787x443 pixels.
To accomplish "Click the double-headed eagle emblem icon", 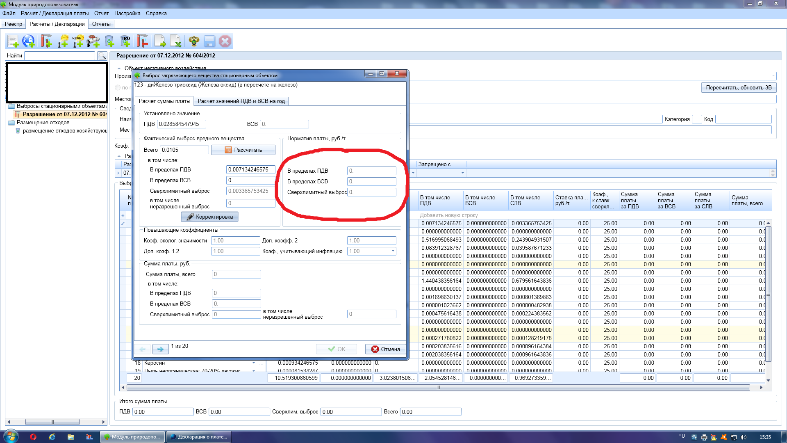I will pos(194,41).
